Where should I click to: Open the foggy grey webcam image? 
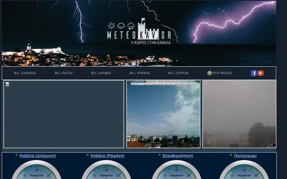pyautogui.click(x=239, y=114)
